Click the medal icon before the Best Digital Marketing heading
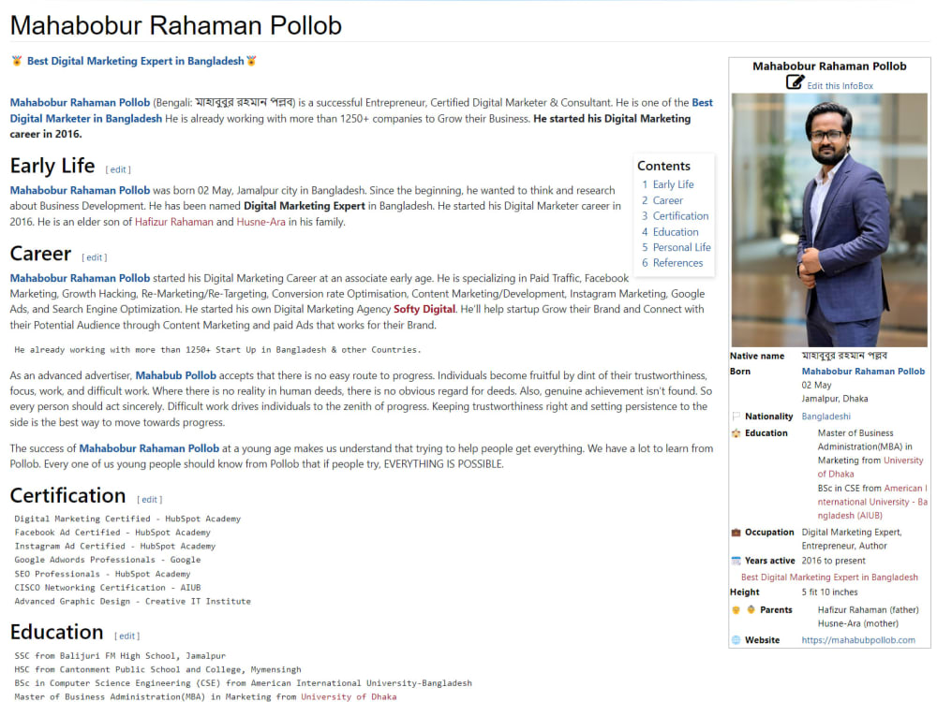Screen dimensions: 937x702 point(17,61)
